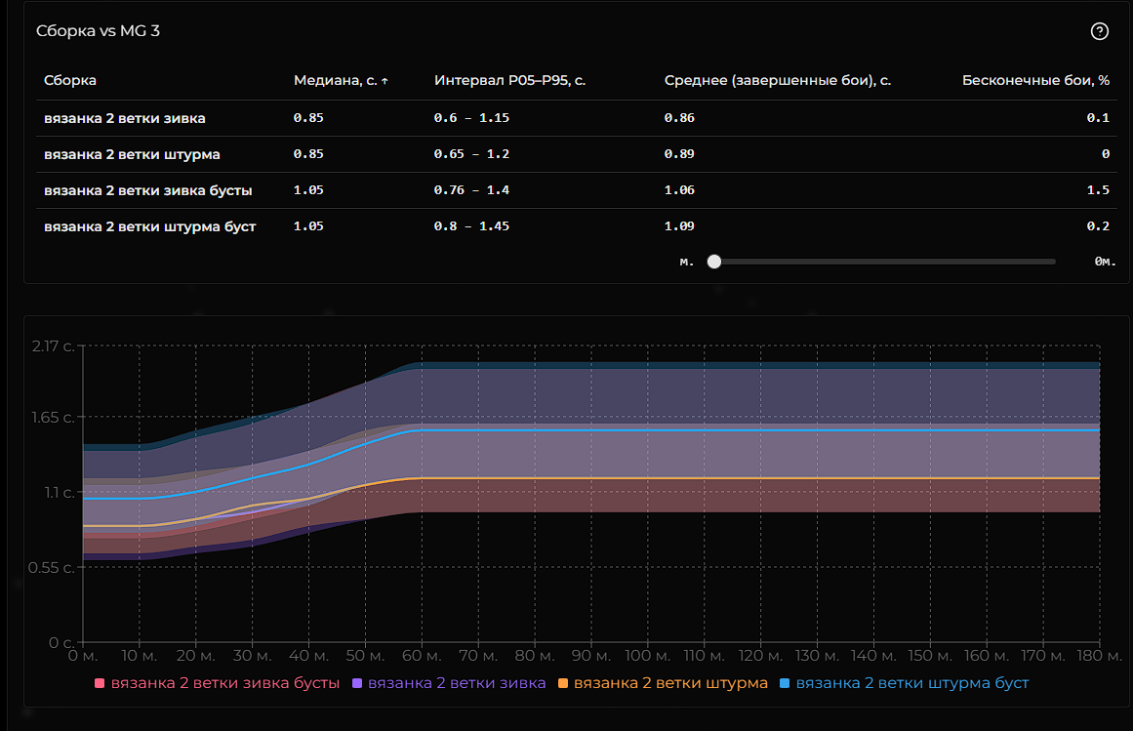Click the purple legend color square
The width and height of the screenshot is (1133, 731).
[357, 683]
